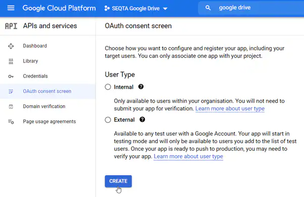
Task: Expand the SEQTA Google Drive project dropdown arrow
Action: [x=165, y=9]
